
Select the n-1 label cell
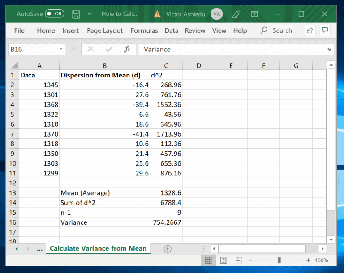coord(104,212)
